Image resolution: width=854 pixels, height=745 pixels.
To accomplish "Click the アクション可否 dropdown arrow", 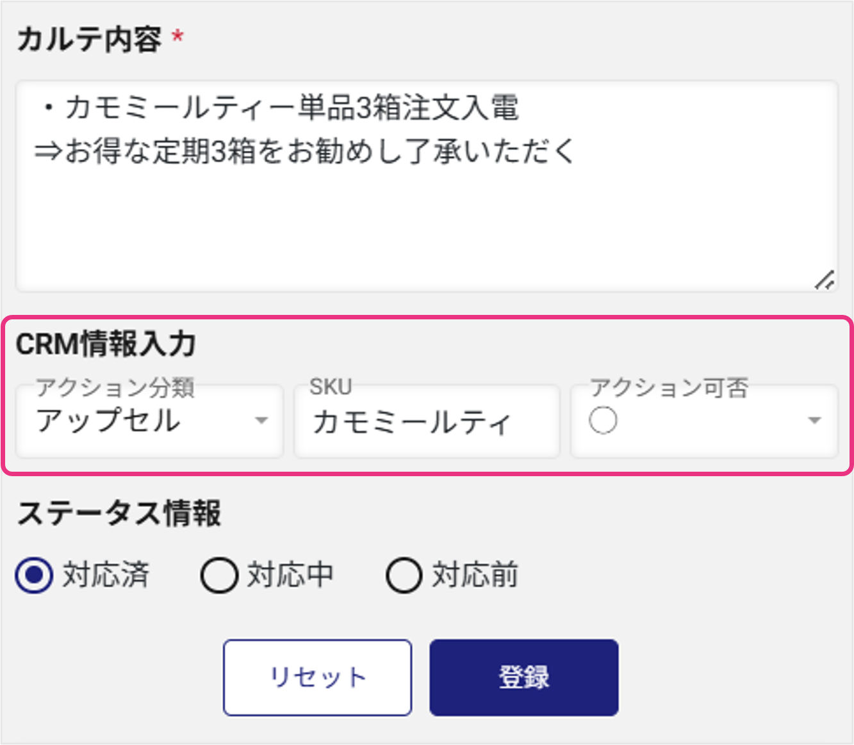I will coord(814,421).
